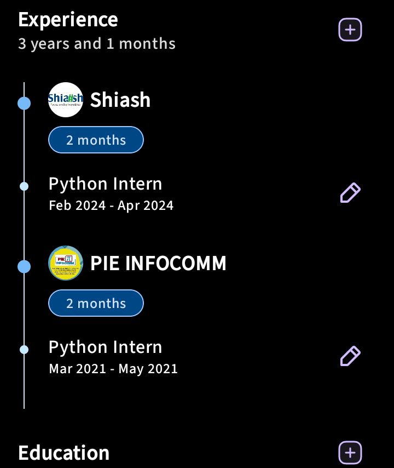Click the Experience section heading
Image resolution: width=394 pixels, height=468 pixels.
point(68,20)
